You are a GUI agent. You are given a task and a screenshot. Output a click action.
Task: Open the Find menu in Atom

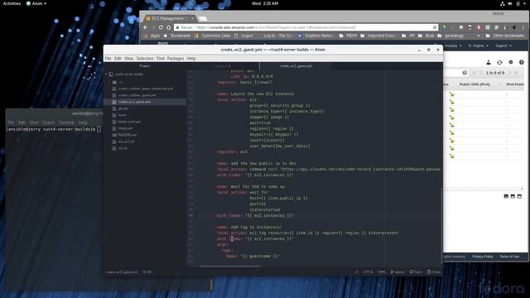click(x=160, y=59)
